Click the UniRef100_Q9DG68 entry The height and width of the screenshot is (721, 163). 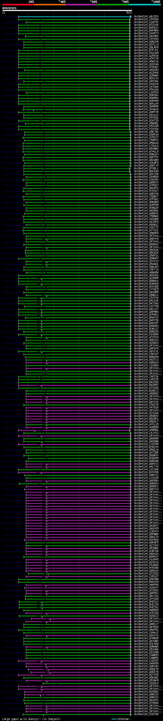pyautogui.click(x=146, y=461)
